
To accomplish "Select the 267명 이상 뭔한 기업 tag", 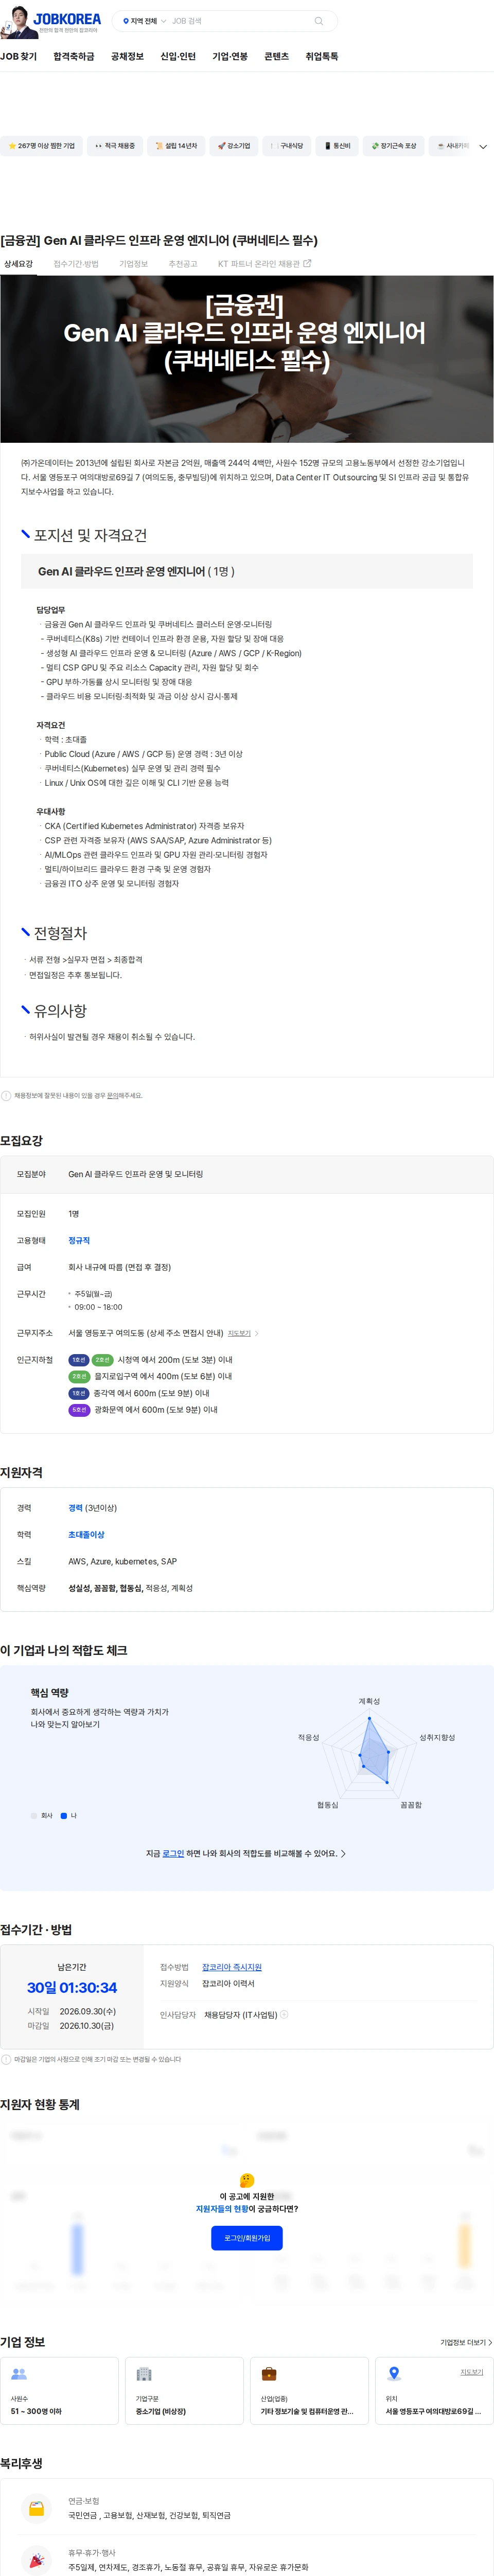I will (41, 146).
